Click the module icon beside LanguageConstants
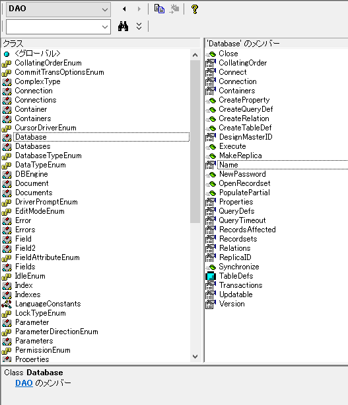The image size is (348, 405). click(x=7, y=304)
